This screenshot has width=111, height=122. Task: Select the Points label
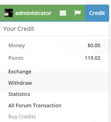16,58
